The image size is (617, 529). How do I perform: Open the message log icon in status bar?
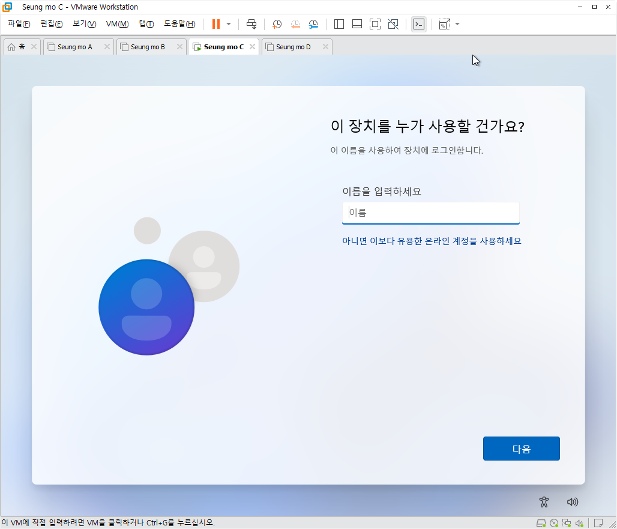click(598, 523)
